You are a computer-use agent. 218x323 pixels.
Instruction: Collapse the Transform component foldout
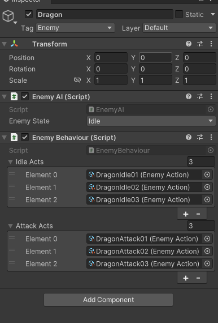(x=4, y=44)
